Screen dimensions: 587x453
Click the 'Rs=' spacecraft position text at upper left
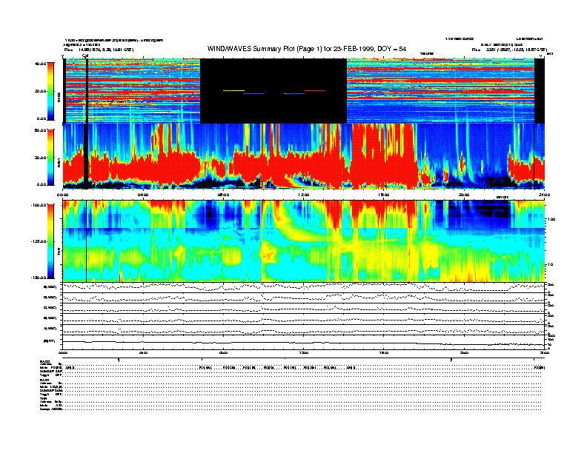coord(99,50)
